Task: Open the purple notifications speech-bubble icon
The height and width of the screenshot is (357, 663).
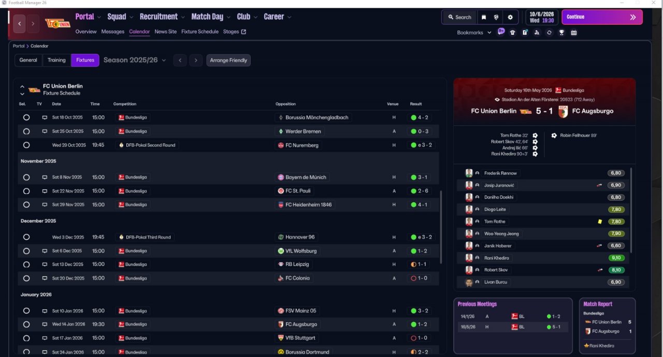Action: (x=501, y=32)
